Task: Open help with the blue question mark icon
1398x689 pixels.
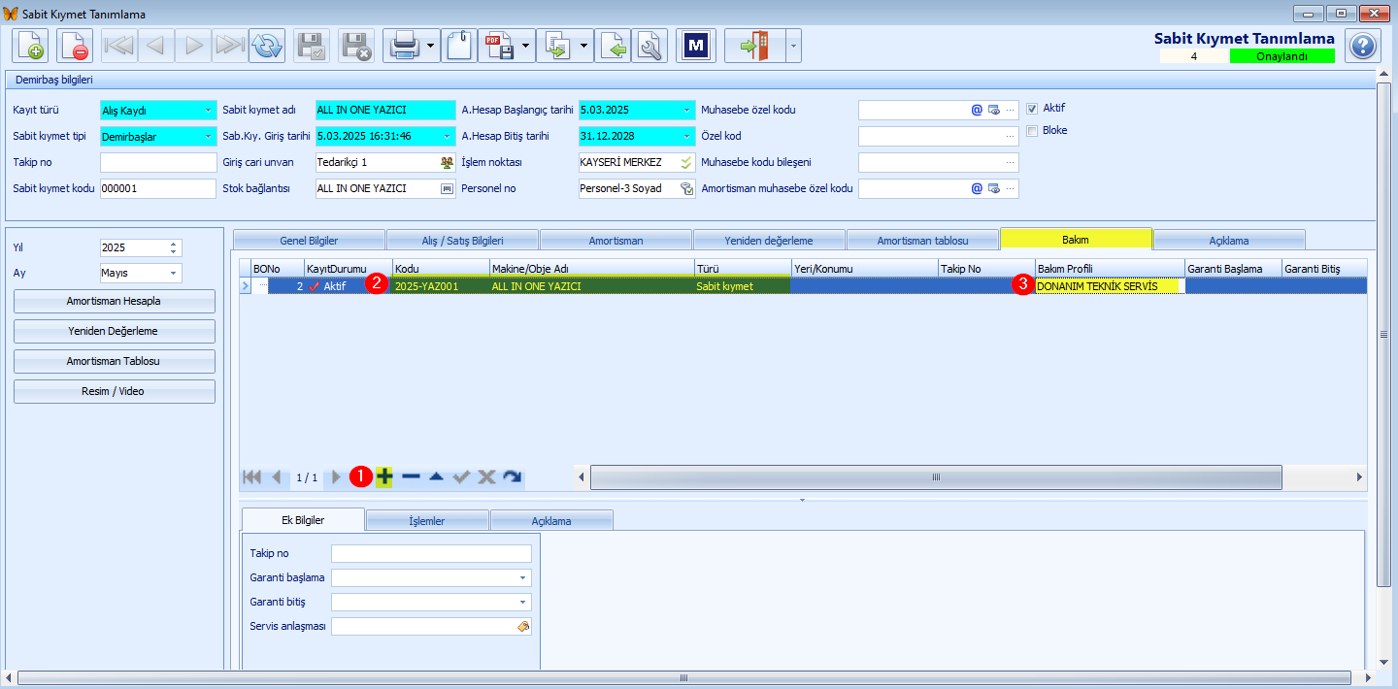Action: [x=1363, y=46]
